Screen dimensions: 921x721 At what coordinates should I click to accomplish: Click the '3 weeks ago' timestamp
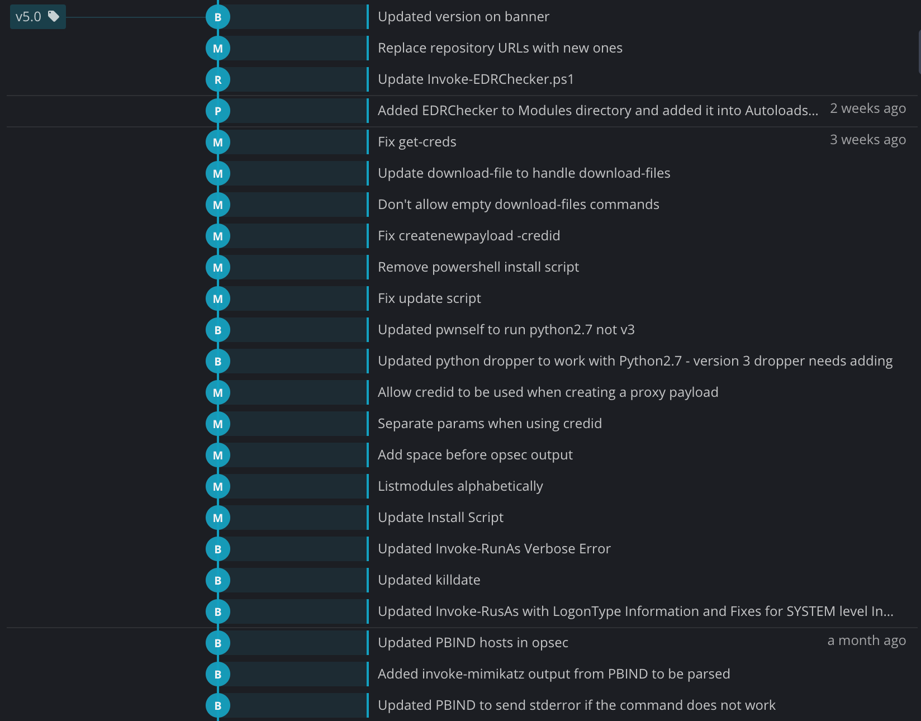(x=868, y=140)
